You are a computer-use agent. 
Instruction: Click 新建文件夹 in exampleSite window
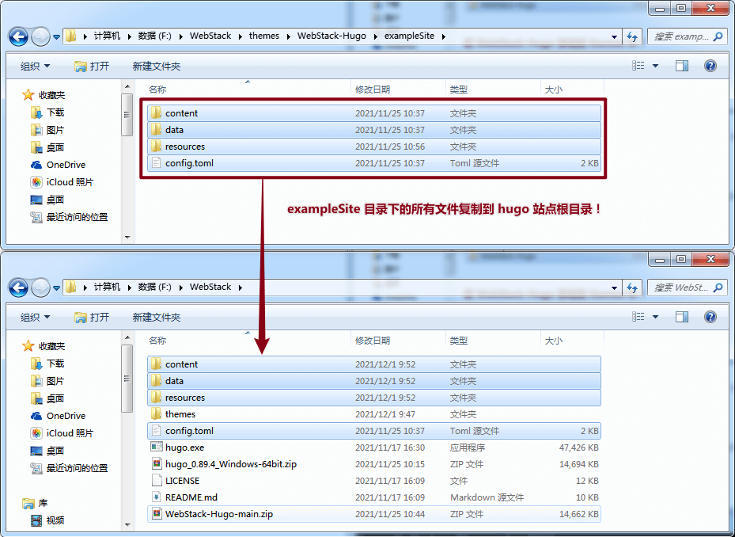[x=156, y=67]
